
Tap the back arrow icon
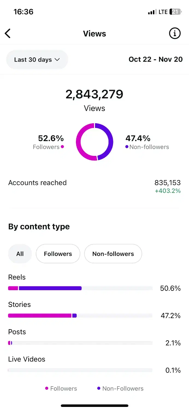8,34
